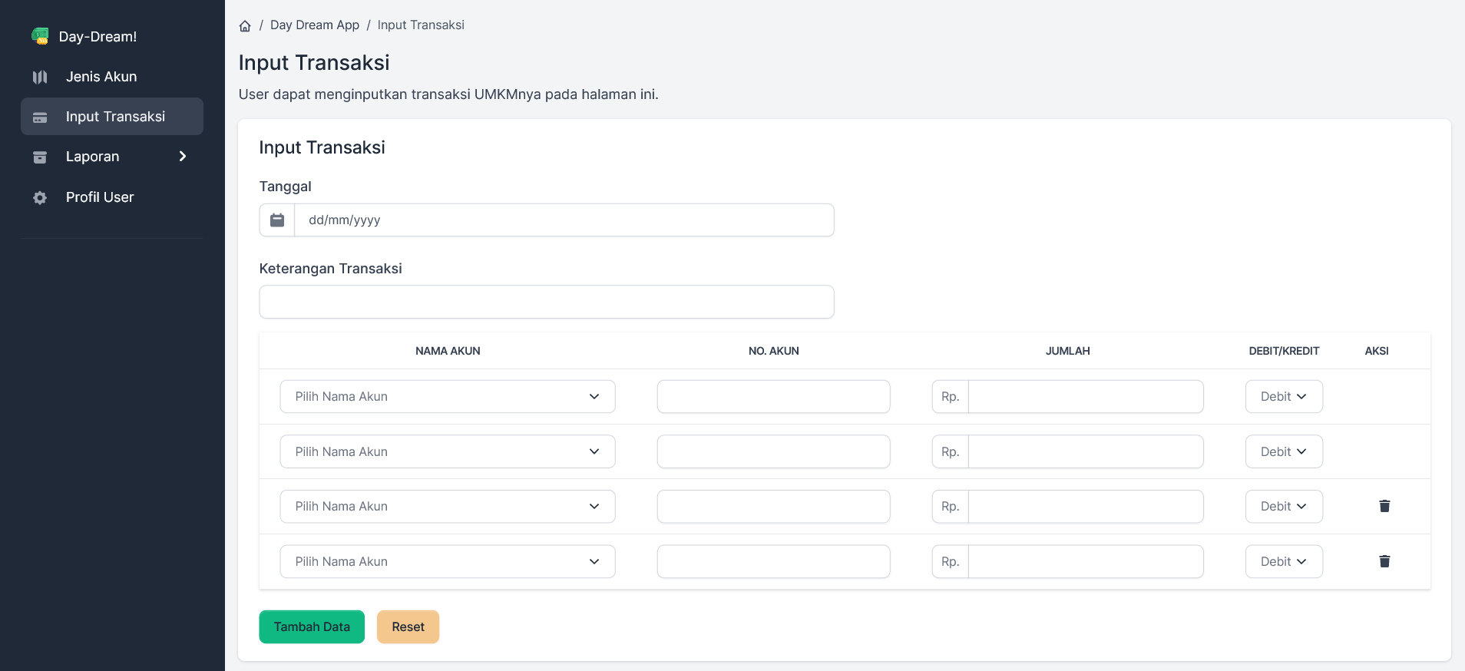
Task: Open the Laporan menu item
Action: [x=112, y=157]
